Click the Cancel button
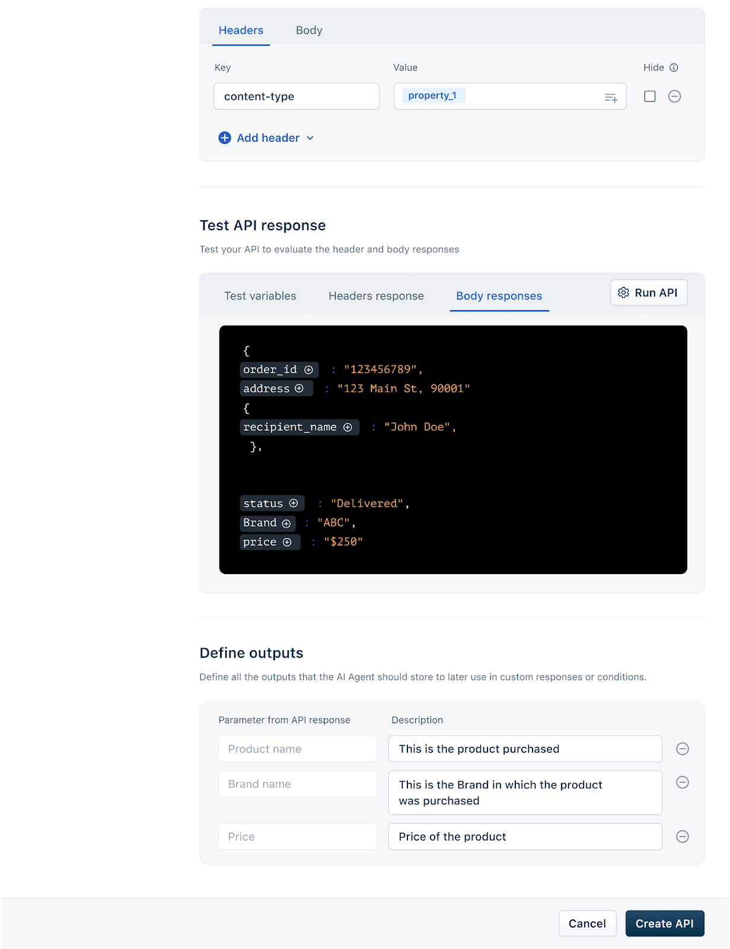The height and width of the screenshot is (949, 730). pyautogui.click(x=587, y=923)
